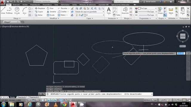Click the hatch tool icon in Dibujo
The image size is (191, 107).
tap(30, 15)
